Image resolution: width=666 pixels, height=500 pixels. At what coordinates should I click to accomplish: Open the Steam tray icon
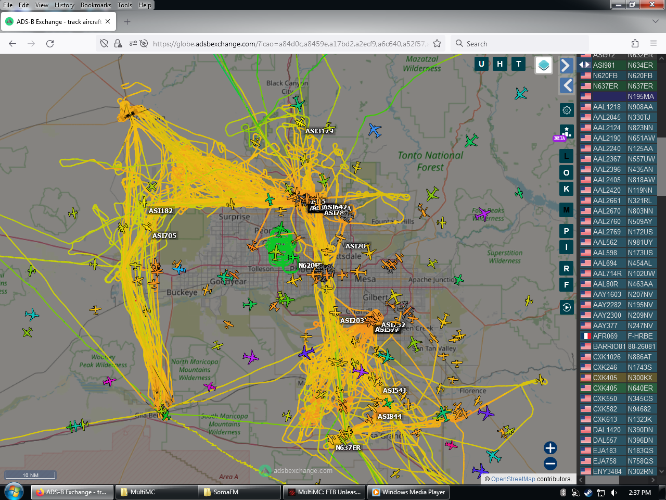point(588,492)
